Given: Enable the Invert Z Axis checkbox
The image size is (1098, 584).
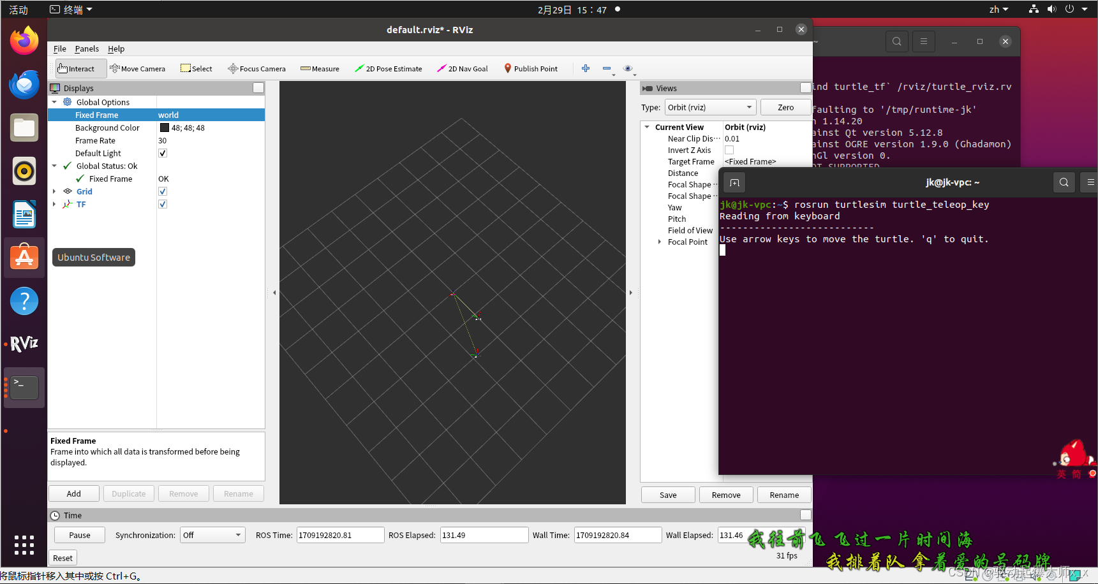Looking at the screenshot, I should (x=729, y=150).
